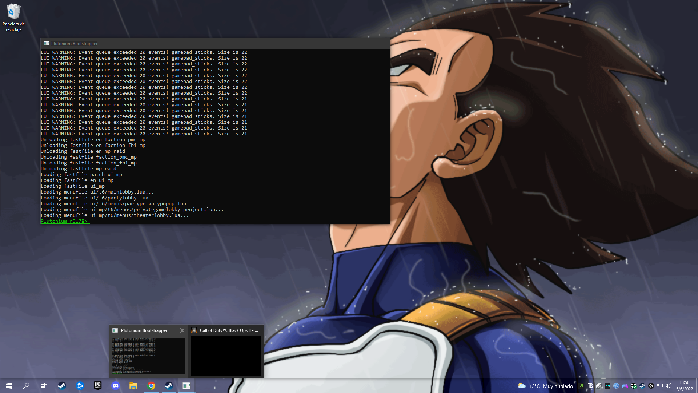Select 'Loading fastfile patch_ui_mp' console line

coord(81,175)
